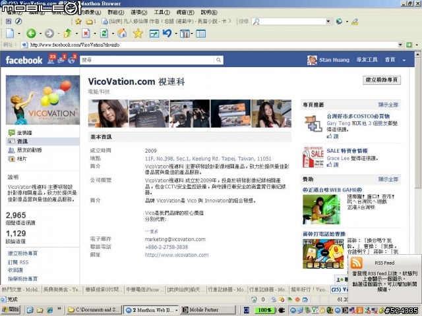422x316 pixels.
Task: Open Facebook friend requests icon
Action: (51, 59)
